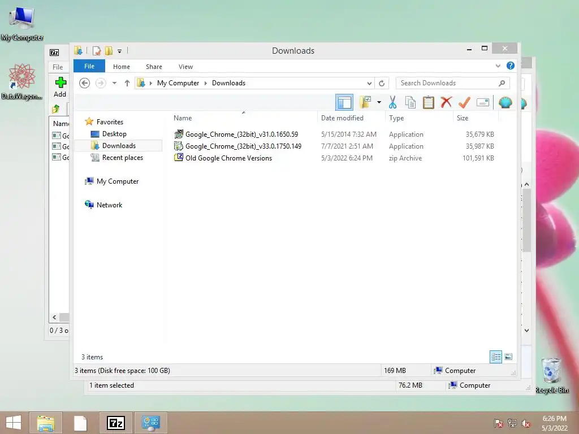This screenshot has height=434, width=579.
Task: Open the DataWagon desktop shortcut
Action: click(22, 82)
